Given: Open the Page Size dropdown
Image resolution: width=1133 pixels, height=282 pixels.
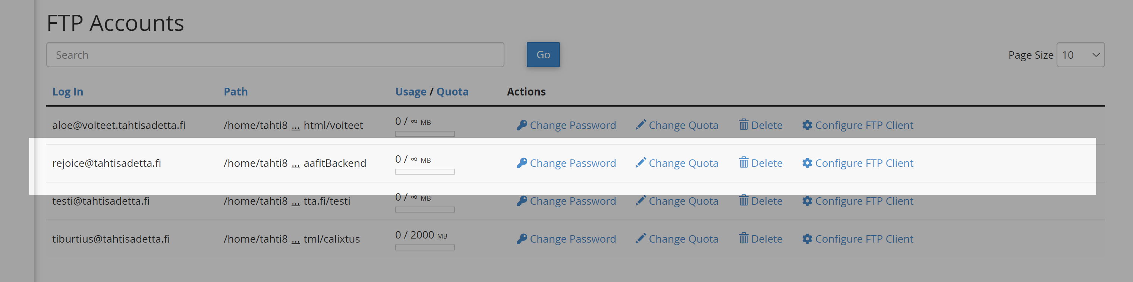Looking at the screenshot, I should [1080, 55].
